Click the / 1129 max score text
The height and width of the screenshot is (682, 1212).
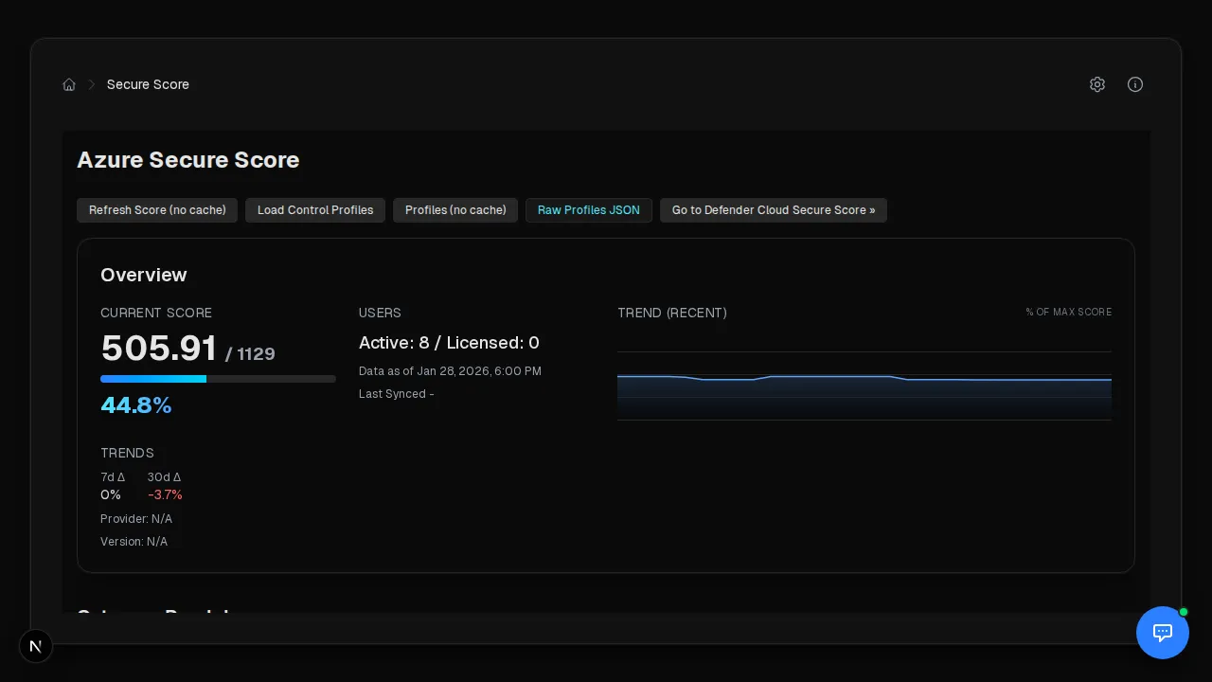[250, 354]
